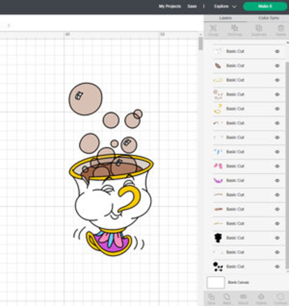The height and width of the screenshot is (306, 289).
Task: Select the Duplicate icon
Action: [x=258, y=29]
